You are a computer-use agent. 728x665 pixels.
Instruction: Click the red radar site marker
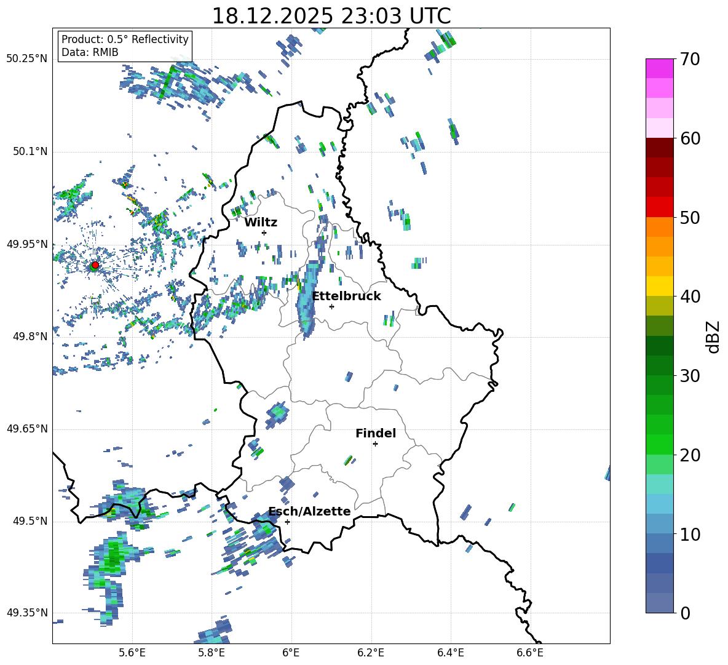tap(95, 265)
